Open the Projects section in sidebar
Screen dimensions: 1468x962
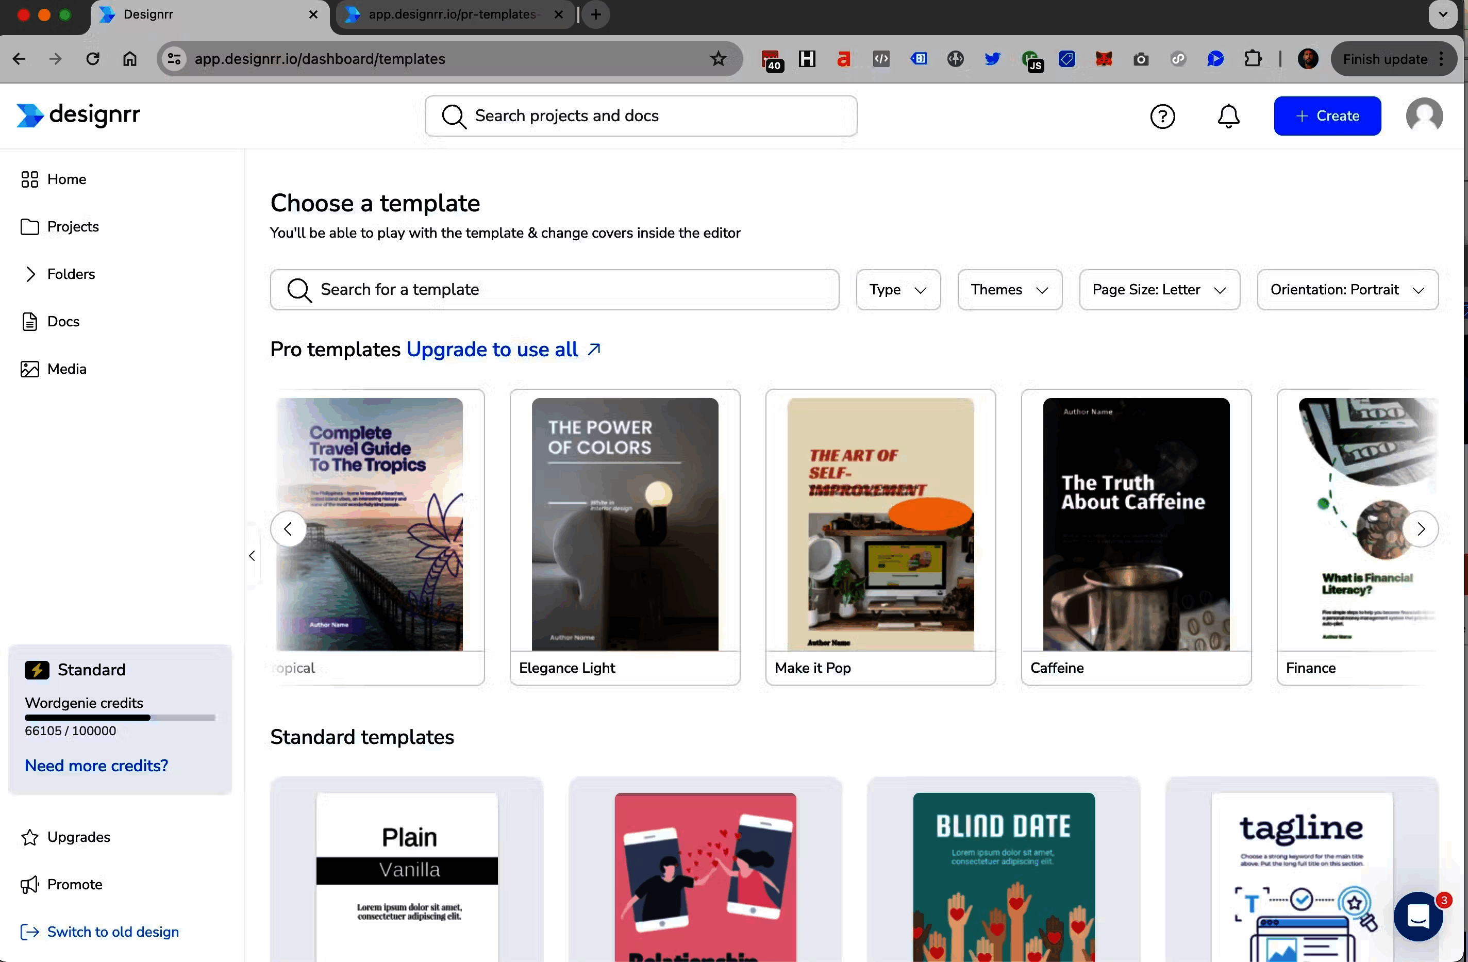73,226
